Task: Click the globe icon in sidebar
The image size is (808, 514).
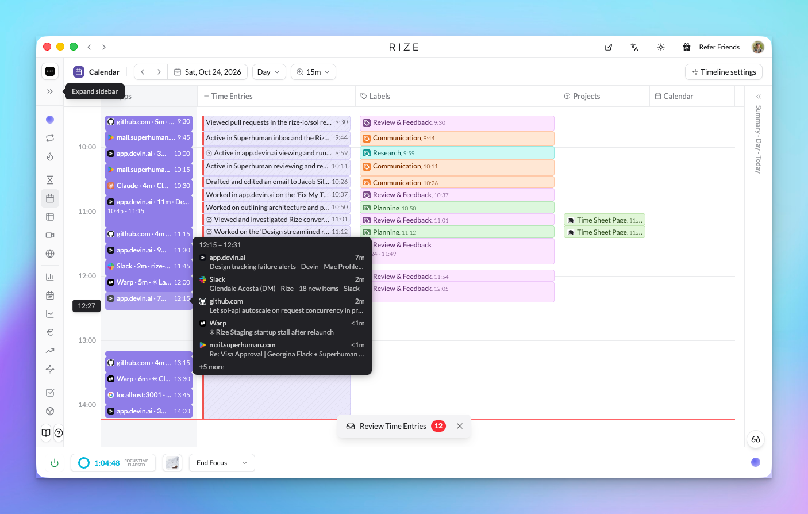Action: point(50,254)
